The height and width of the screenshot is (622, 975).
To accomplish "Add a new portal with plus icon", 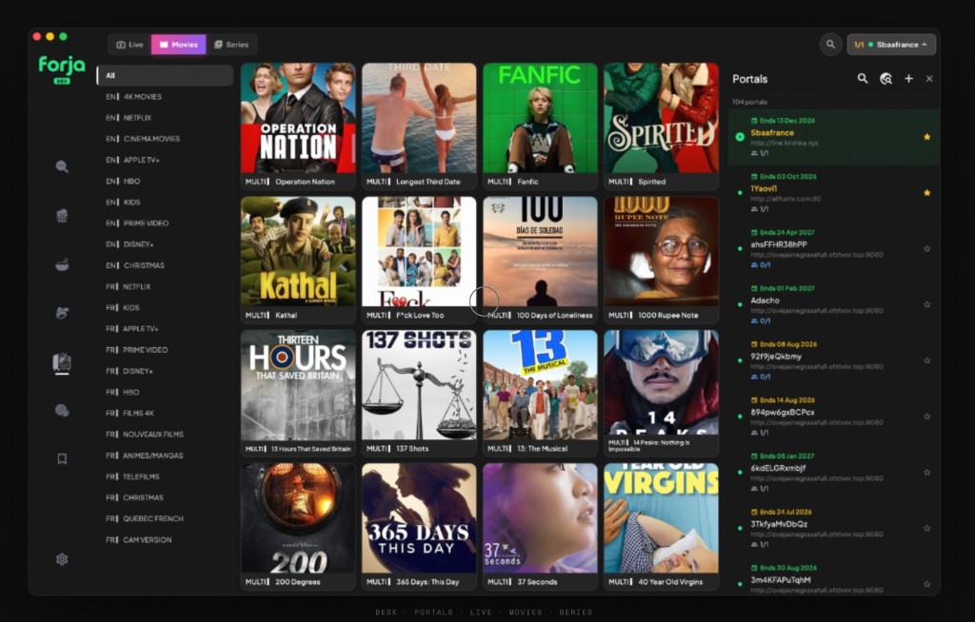I will point(908,78).
